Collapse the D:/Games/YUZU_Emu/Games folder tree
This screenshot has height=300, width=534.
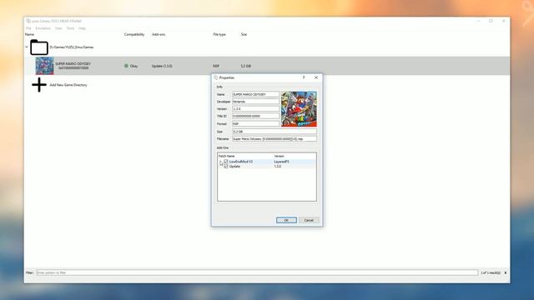pyautogui.click(x=27, y=47)
